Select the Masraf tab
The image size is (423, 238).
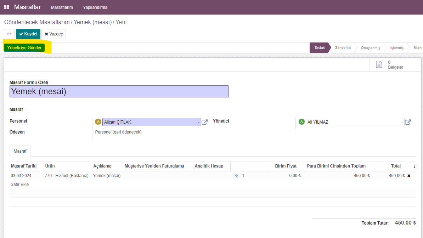pyautogui.click(x=20, y=151)
